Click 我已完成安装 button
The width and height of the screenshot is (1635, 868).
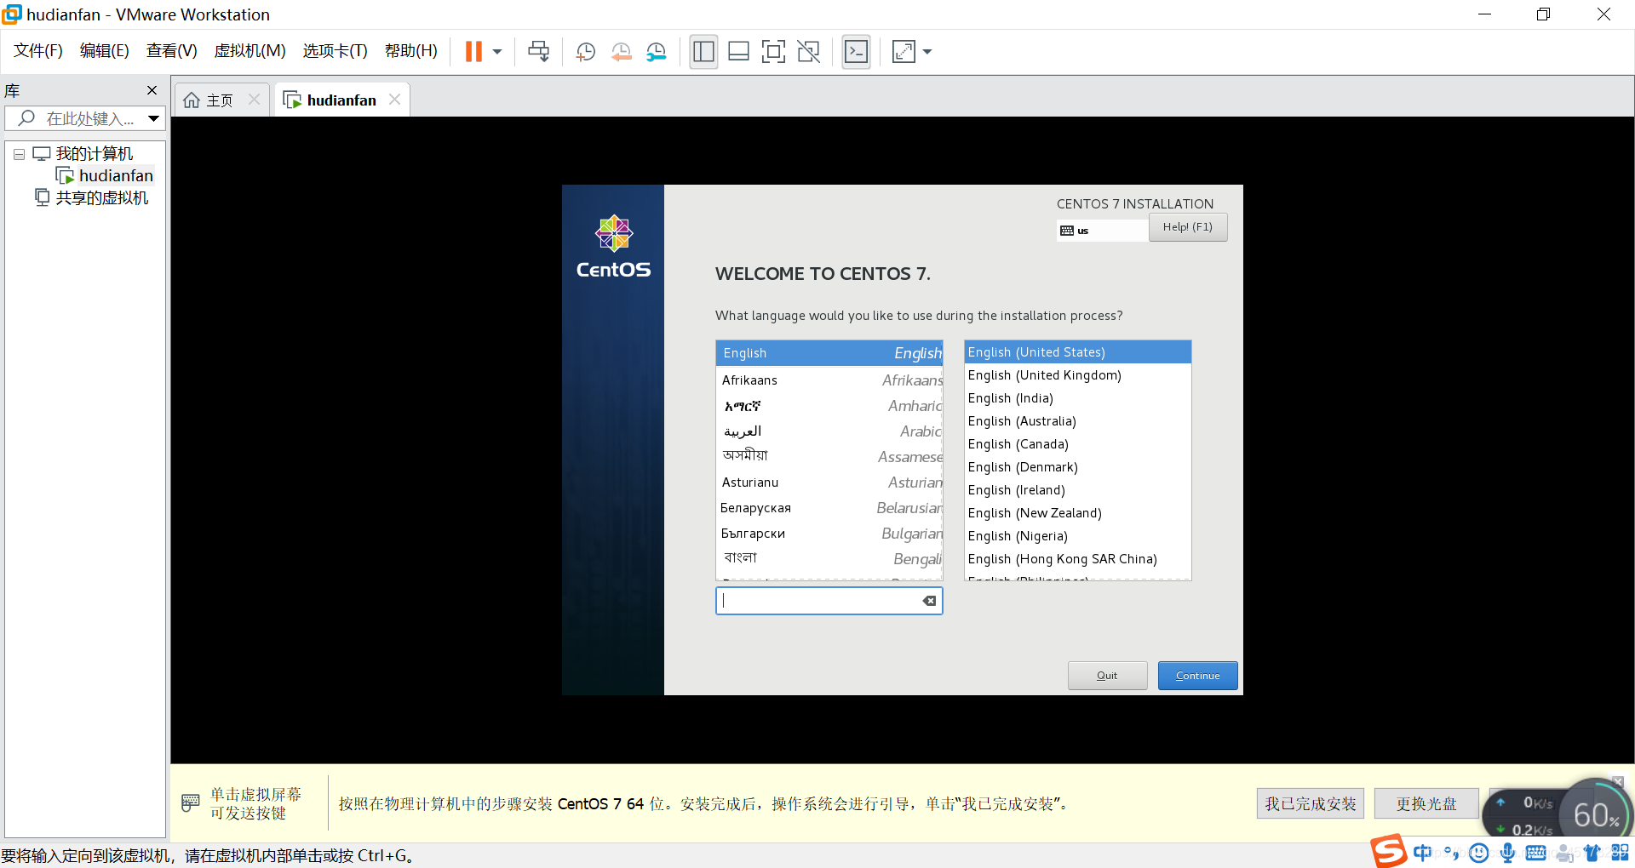[1310, 803]
